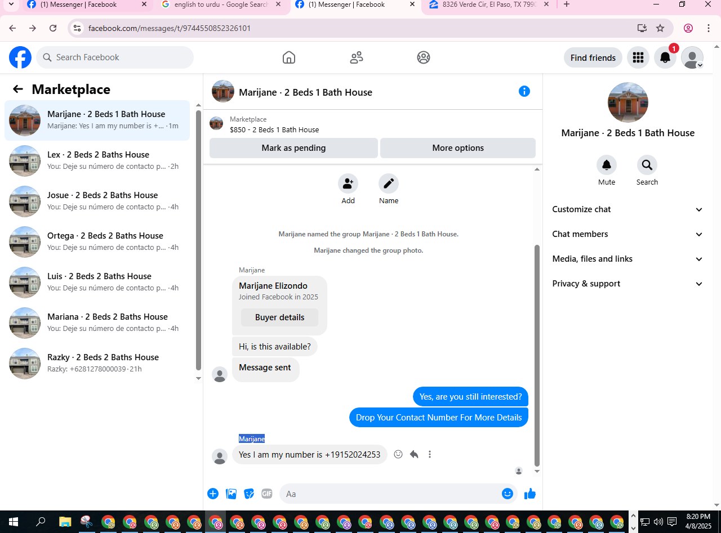Open the Lex 2 Beds 2 Baths conversation
Screen dimensions: 721x533
[97, 160]
